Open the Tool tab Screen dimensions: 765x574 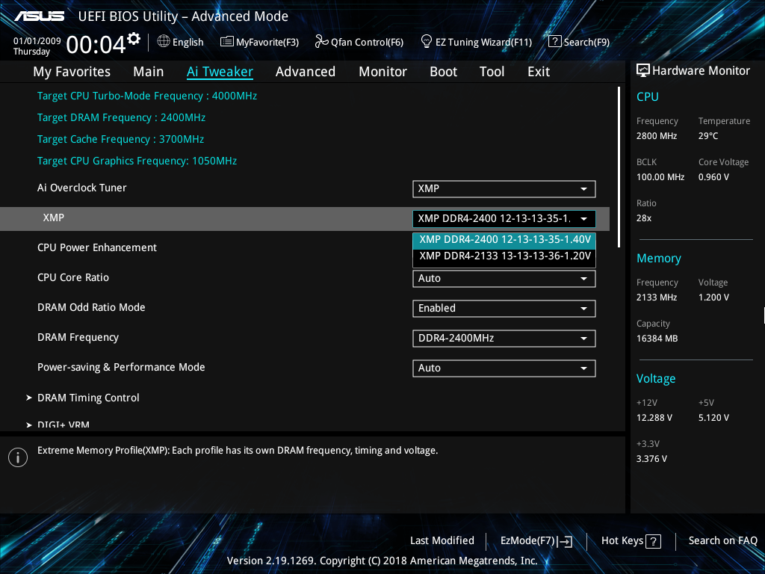pos(492,72)
